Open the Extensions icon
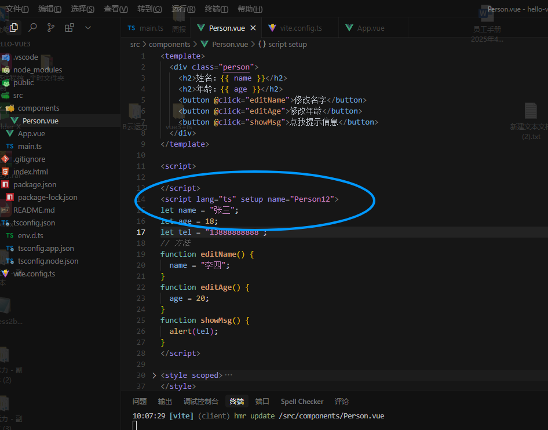548x430 pixels. [69, 27]
